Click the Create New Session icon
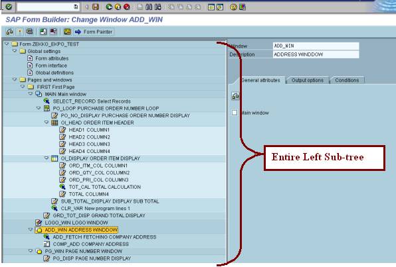The image size is (396, 267). coord(211,7)
